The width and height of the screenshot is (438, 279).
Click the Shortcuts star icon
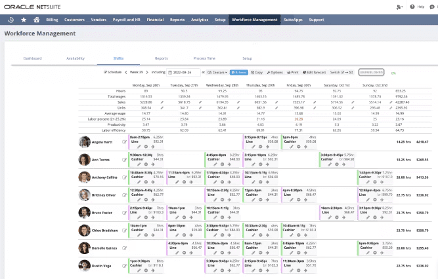[24, 20]
